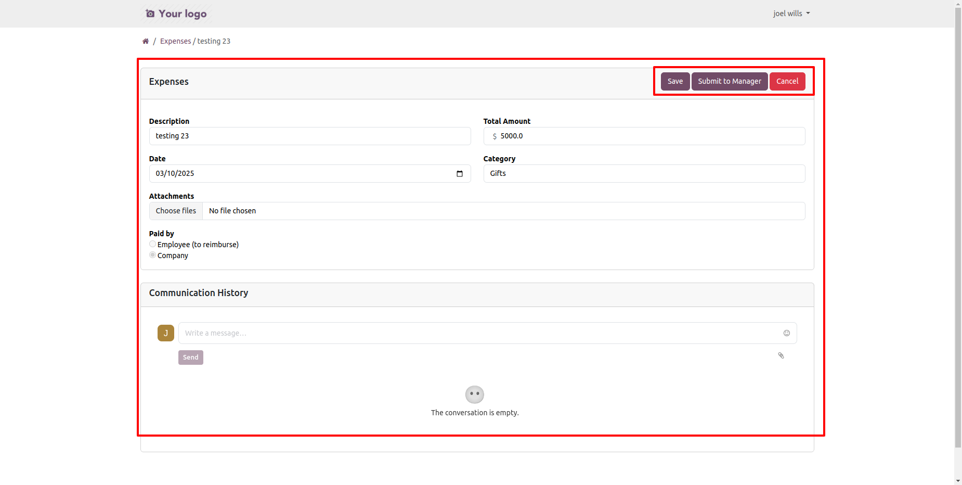This screenshot has width=962, height=485.
Task: Select the Company radio option
Action: click(152, 255)
